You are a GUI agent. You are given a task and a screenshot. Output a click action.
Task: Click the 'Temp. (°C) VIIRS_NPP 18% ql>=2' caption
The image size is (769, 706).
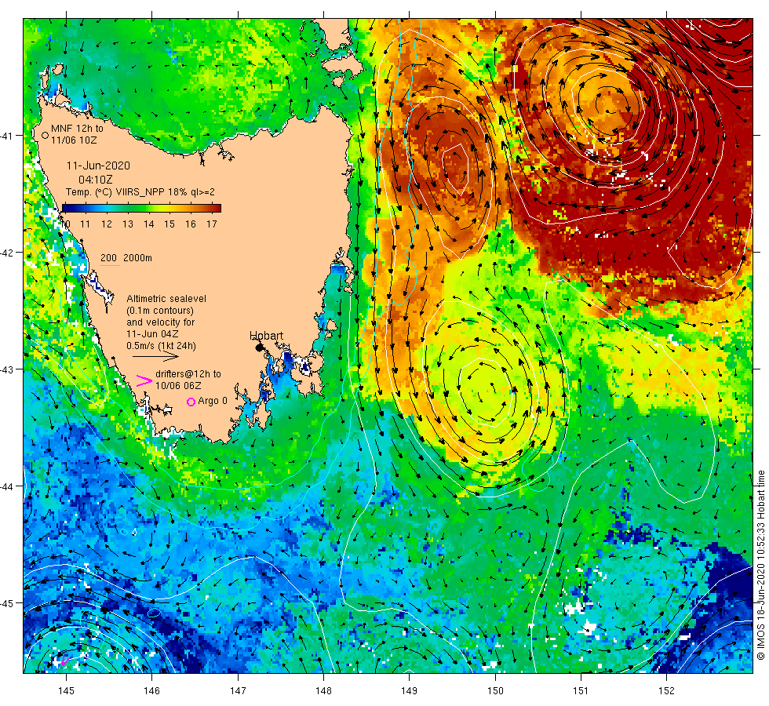click(140, 192)
